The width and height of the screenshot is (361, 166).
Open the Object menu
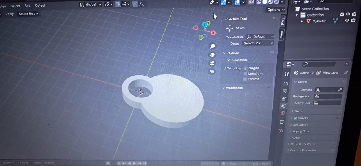coord(40,6)
